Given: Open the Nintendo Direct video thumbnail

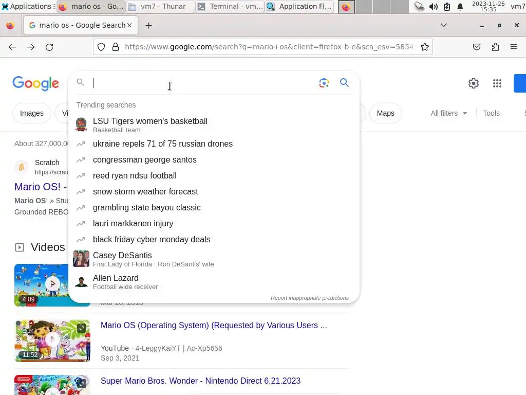Looking at the screenshot, I should (x=52, y=385).
